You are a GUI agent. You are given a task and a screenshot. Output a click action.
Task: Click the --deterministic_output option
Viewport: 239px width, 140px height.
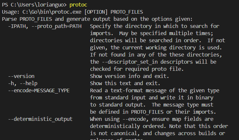click(40, 119)
